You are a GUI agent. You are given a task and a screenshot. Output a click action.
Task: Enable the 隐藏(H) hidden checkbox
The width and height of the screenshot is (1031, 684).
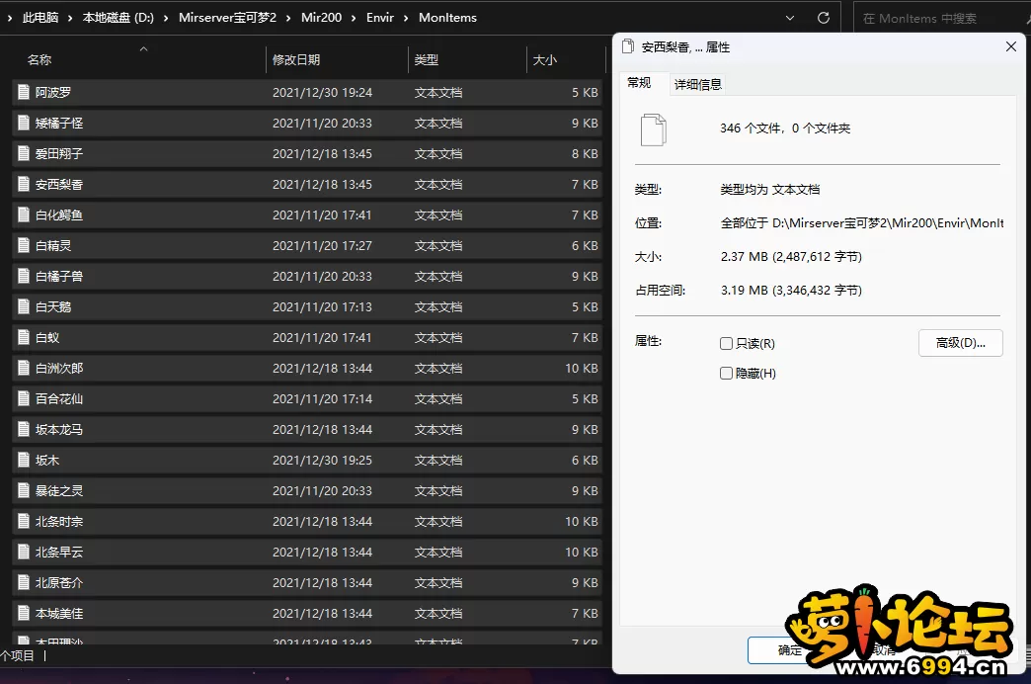pyautogui.click(x=726, y=374)
